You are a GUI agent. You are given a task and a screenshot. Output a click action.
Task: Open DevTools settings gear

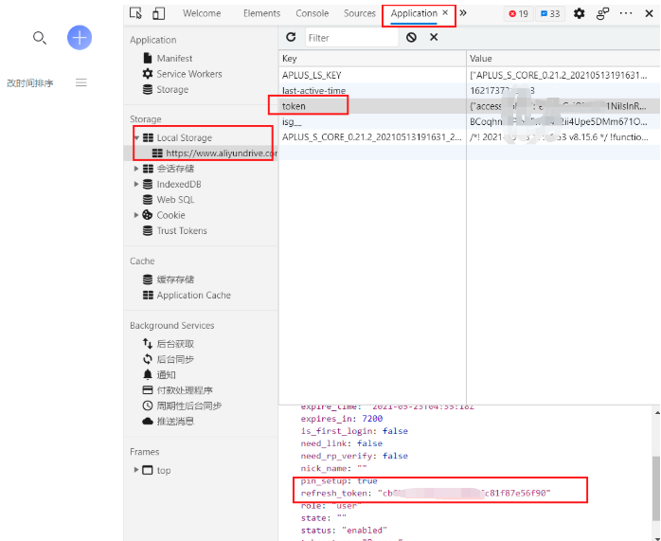pyautogui.click(x=579, y=13)
